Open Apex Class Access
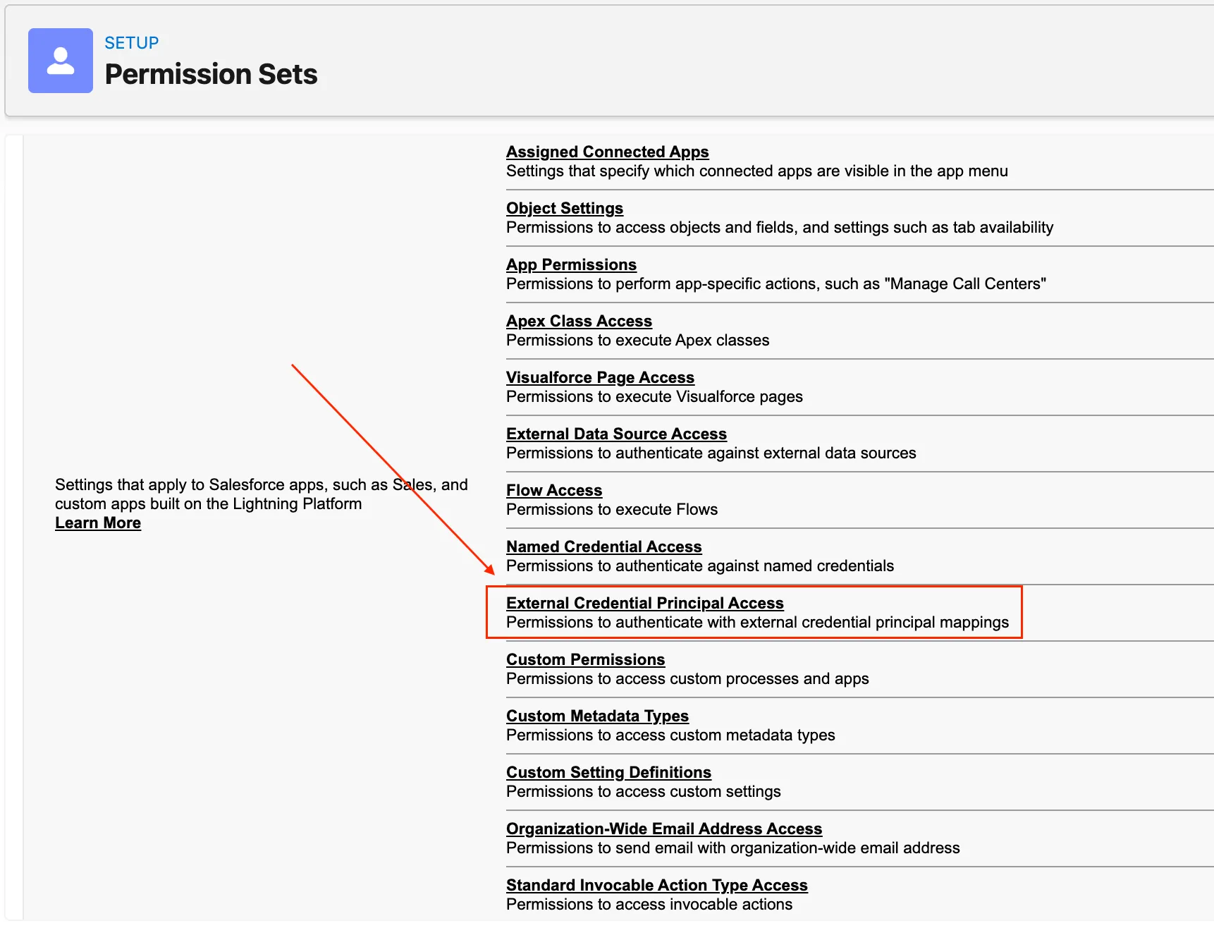1214x928 pixels. click(579, 322)
